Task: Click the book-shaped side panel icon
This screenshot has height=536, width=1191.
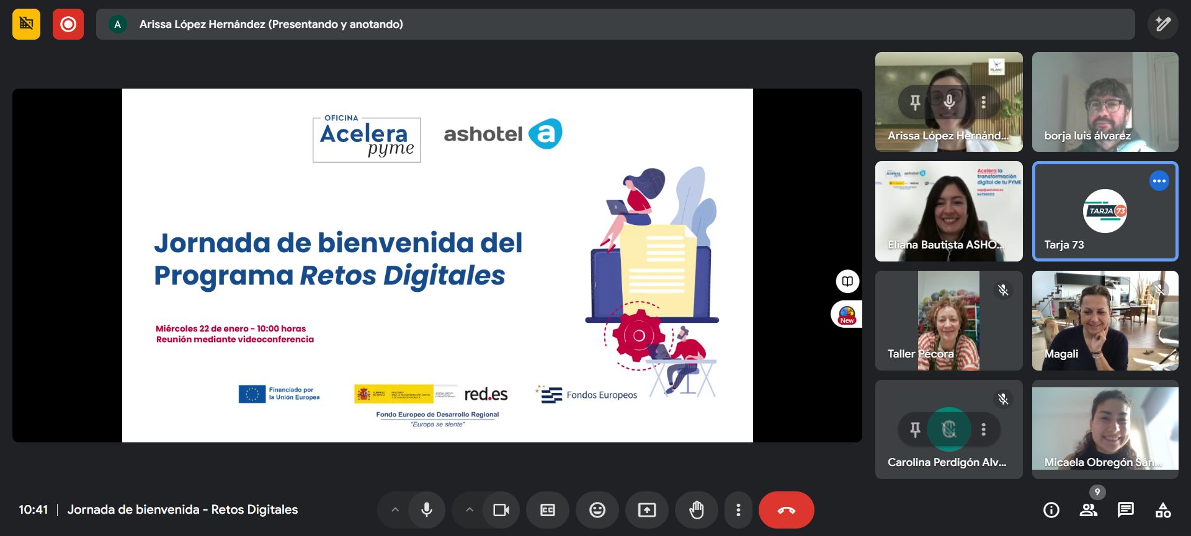Action: coord(847,281)
